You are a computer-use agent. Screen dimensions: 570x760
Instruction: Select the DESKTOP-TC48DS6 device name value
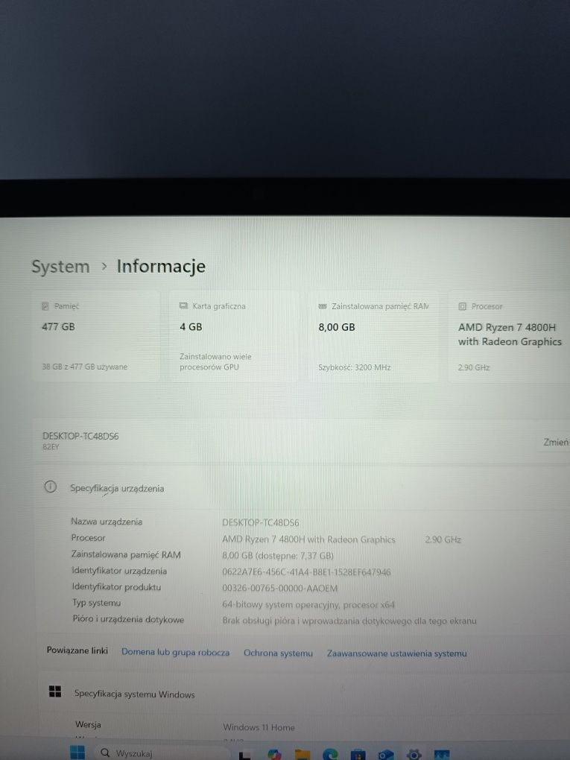pos(261,522)
